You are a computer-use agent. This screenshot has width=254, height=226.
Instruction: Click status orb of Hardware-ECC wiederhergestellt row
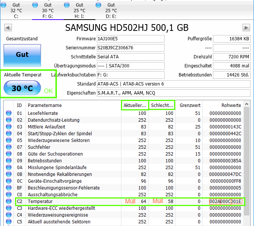coord(9,208)
